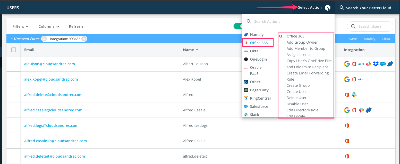Select Create User from the Office 365 actions
This screenshot has height=164, width=400.
[297, 91]
